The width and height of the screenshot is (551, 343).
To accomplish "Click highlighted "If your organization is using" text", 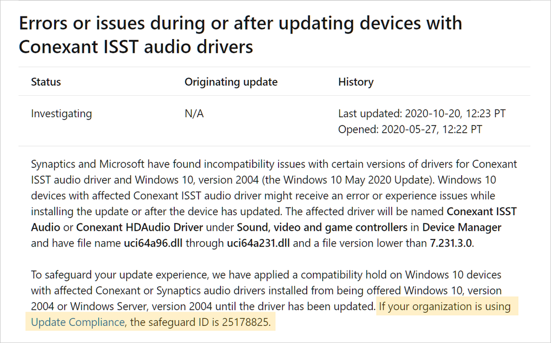I will [x=445, y=307].
